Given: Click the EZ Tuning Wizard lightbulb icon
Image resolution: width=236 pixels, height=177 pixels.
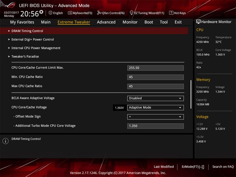Looking at the screenshot, I should (x=131, y=13).
